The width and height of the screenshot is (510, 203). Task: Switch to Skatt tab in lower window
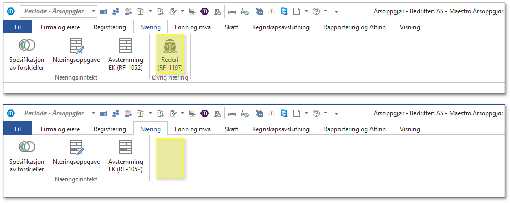pos(231,129)
